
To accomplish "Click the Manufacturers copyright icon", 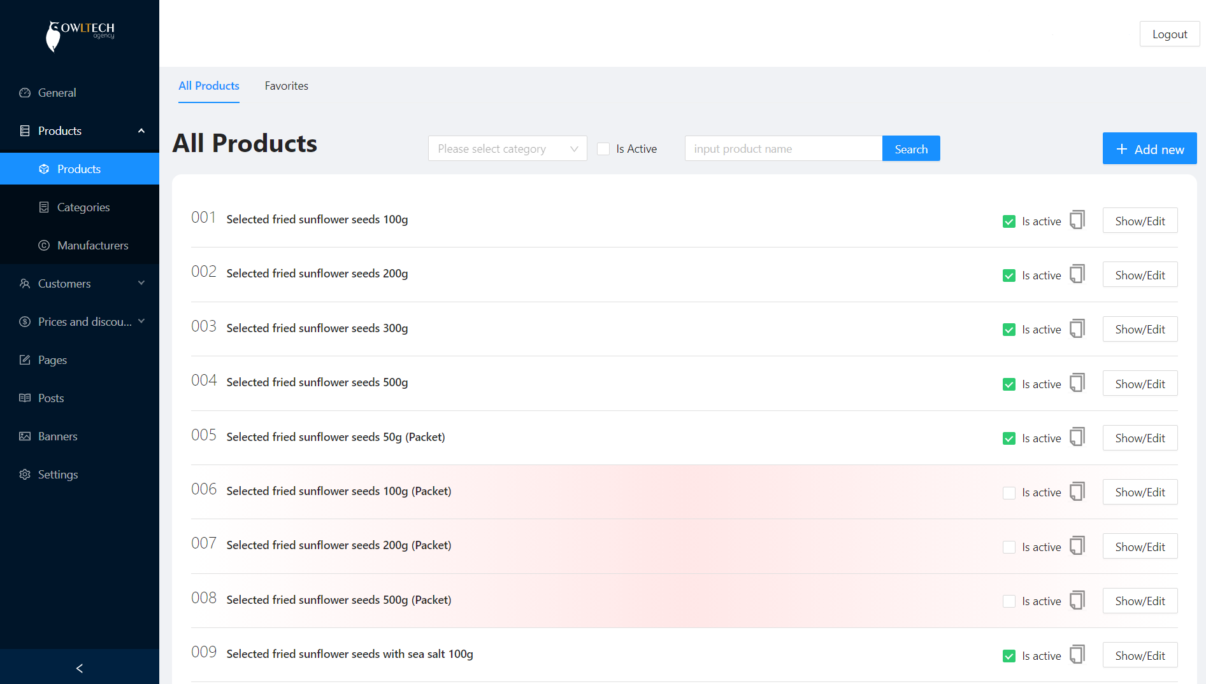I will [44, 246].
